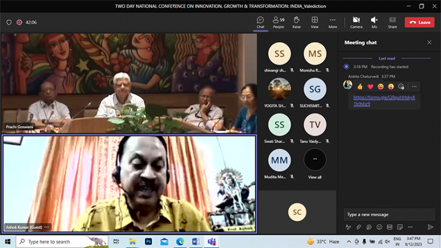Attach a file to the chat message
Viewport: 441px width, 248px height.
(358, 227)
